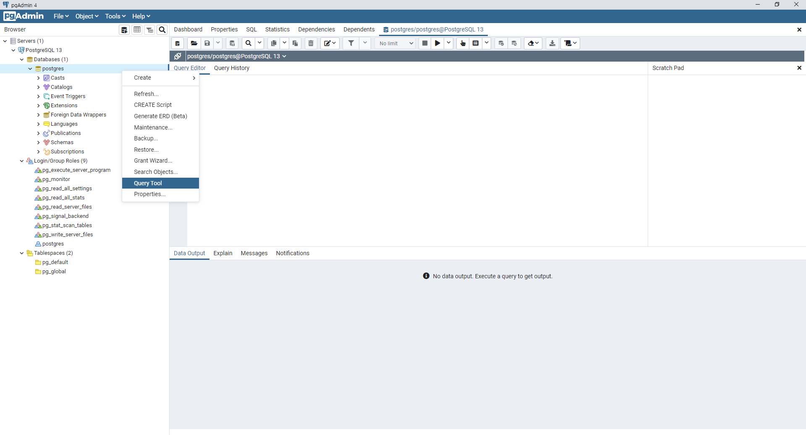Open the explain options dropdown arrow

(487, 43)
